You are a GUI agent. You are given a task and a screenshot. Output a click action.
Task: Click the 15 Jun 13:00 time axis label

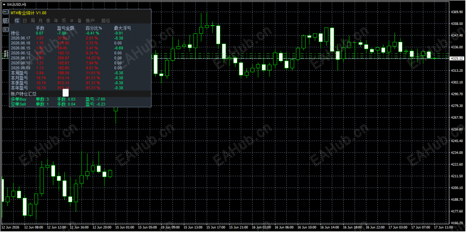tap(193, 227)
